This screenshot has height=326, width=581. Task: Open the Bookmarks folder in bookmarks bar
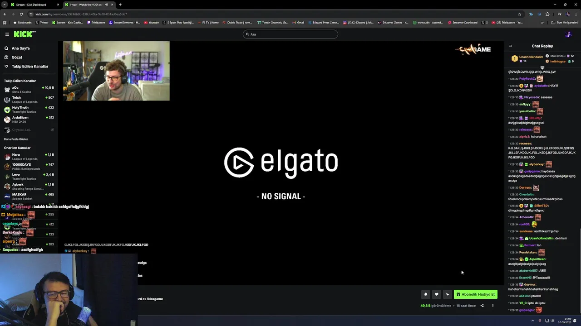(x=22, y=22)
